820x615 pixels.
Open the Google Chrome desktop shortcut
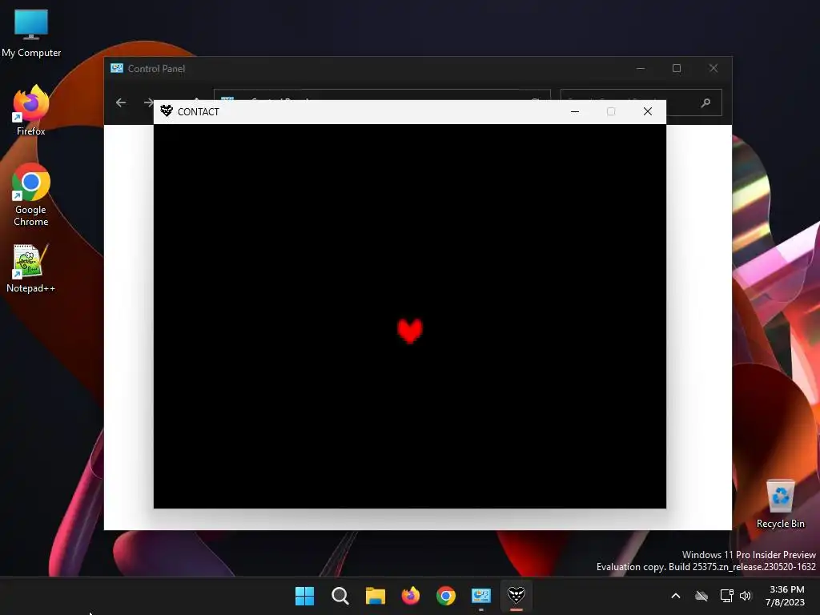pos(31,195)
